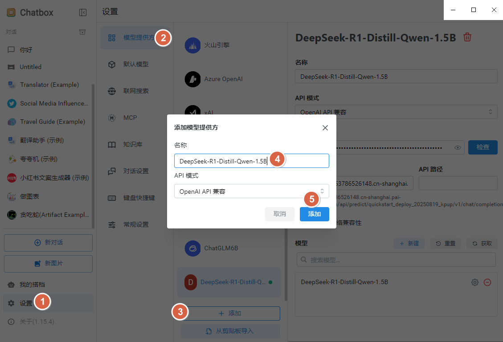Viewport: 503px width, 342px height.
Task: Click the + 新建 model button
Action: (x=409, y=244)
